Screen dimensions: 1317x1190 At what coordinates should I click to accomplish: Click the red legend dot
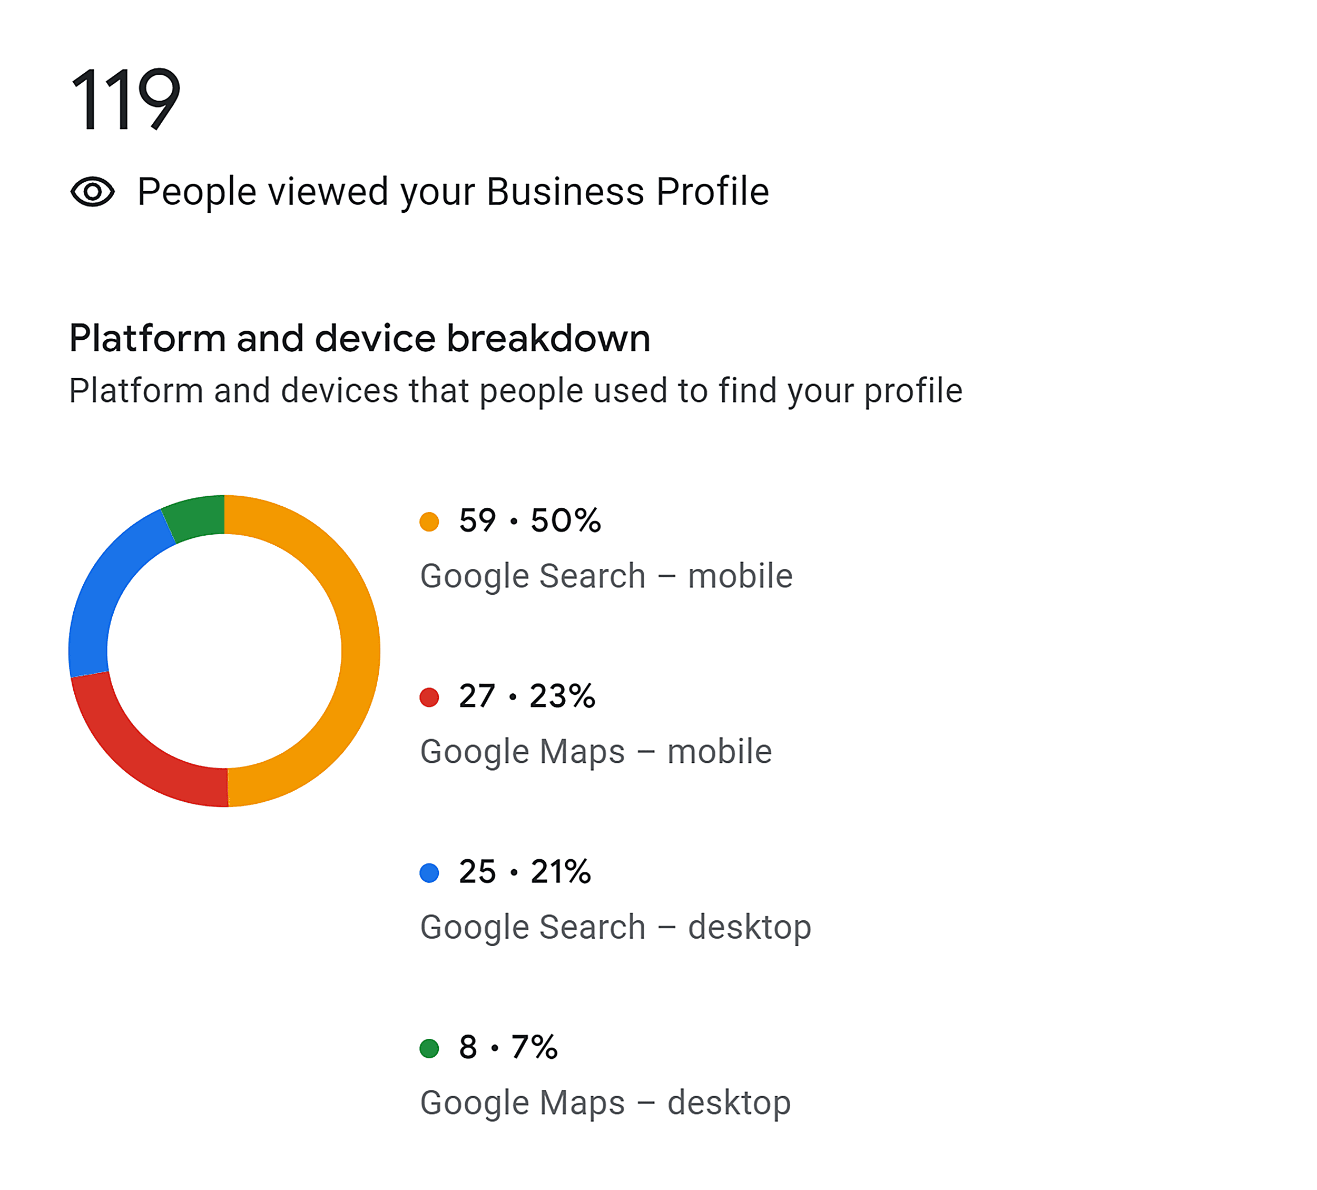click(x=429, y=697)
